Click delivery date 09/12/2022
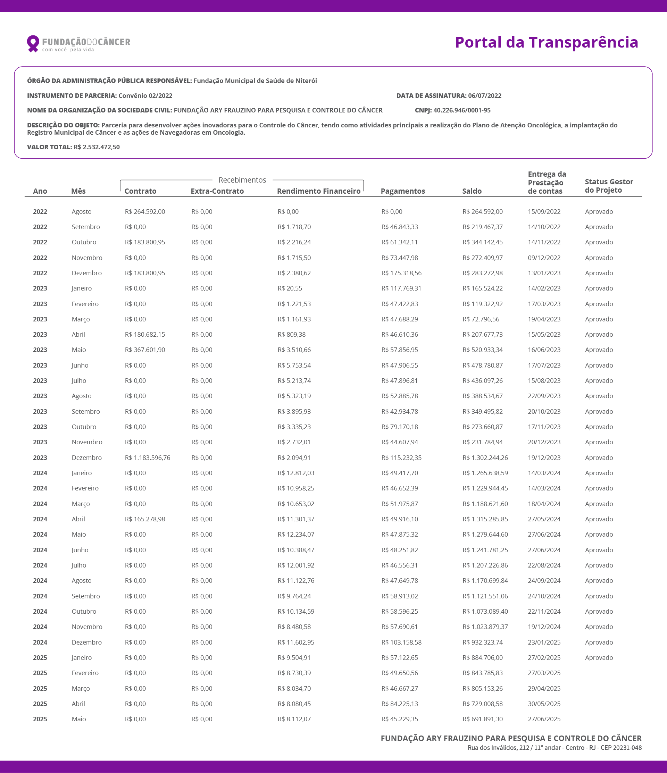 [x=544, y=258]
